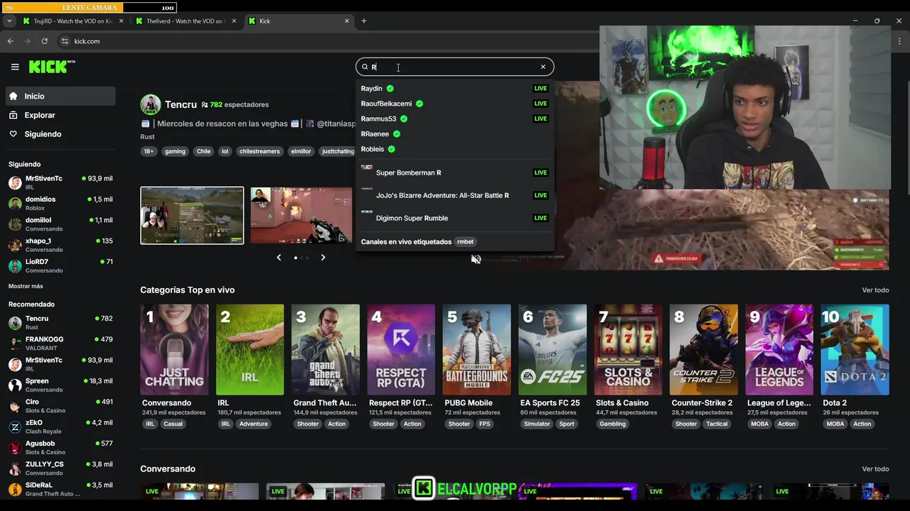Open Counter-Strike 2 category card

coord(704,350)
